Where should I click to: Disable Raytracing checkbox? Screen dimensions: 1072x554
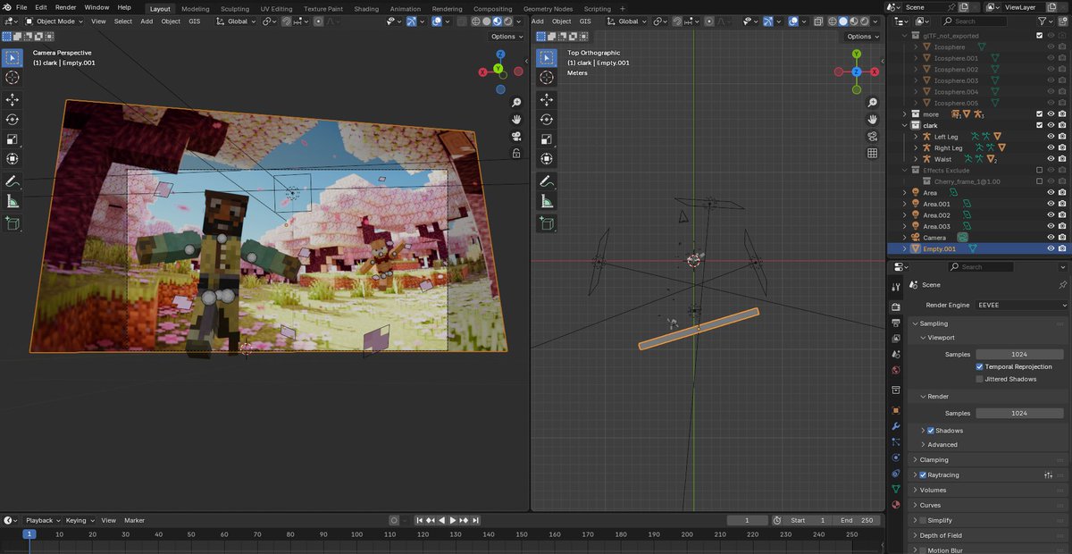point(923,475)
